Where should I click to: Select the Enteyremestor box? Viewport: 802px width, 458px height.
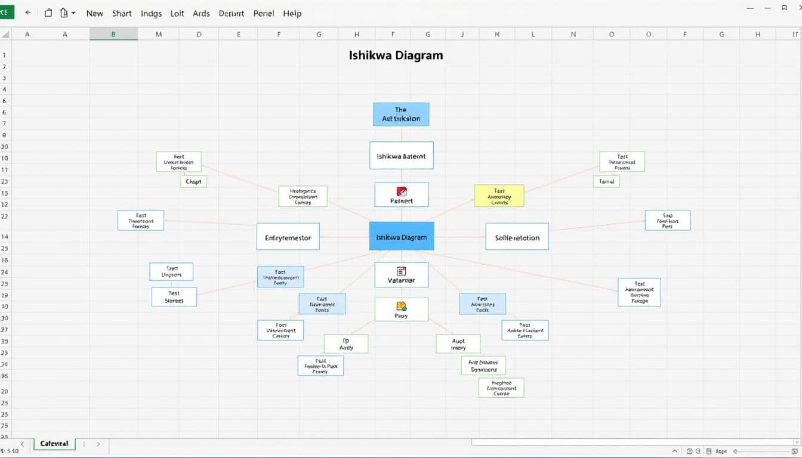click(288, 237)
